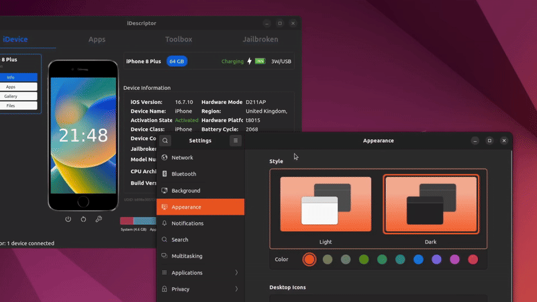Open Notifications settings page
The width and height of the screenshot is (537, 302).
pos(200,223)
